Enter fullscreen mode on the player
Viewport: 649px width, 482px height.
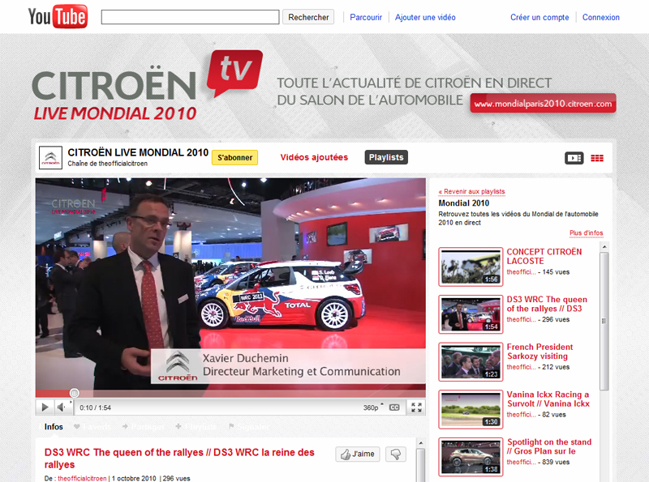click(x=416, y=407)
